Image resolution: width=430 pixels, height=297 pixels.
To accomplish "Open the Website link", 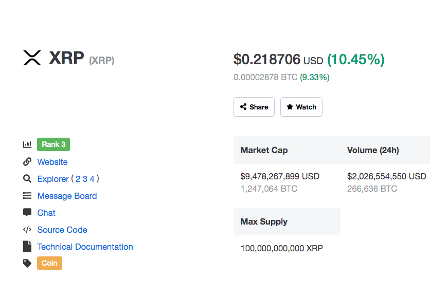I will 52,162.
